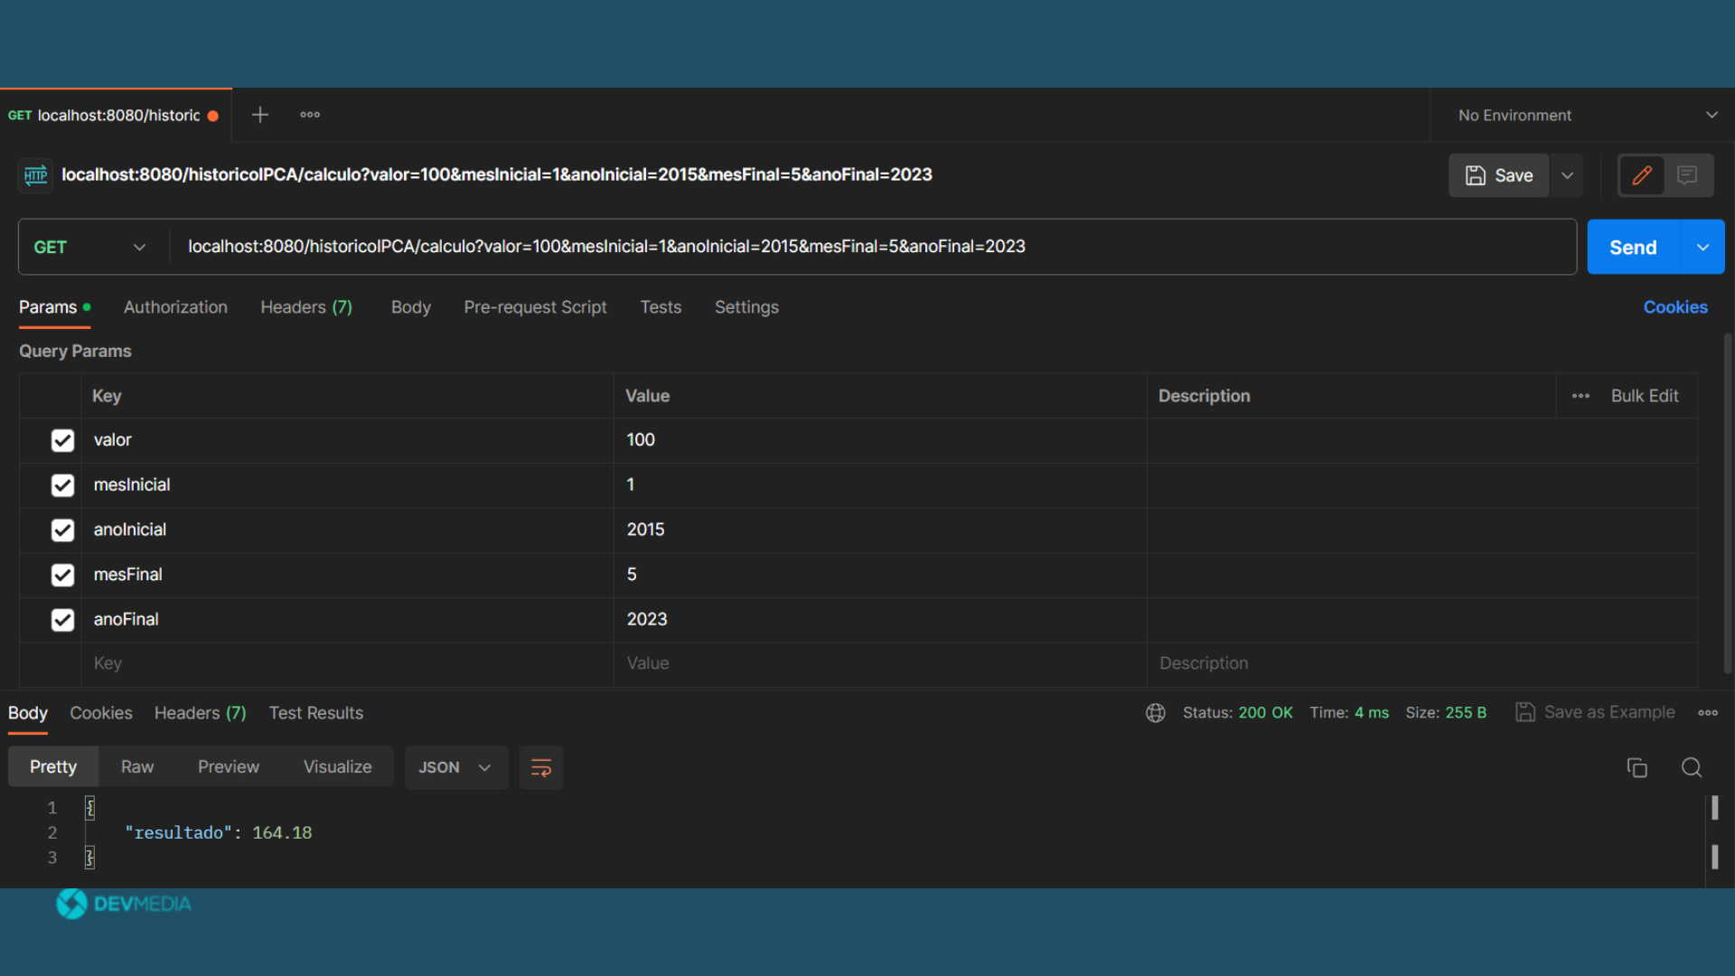Click the plus icon to open new tab
The image size is (1735, 976).
259,115
